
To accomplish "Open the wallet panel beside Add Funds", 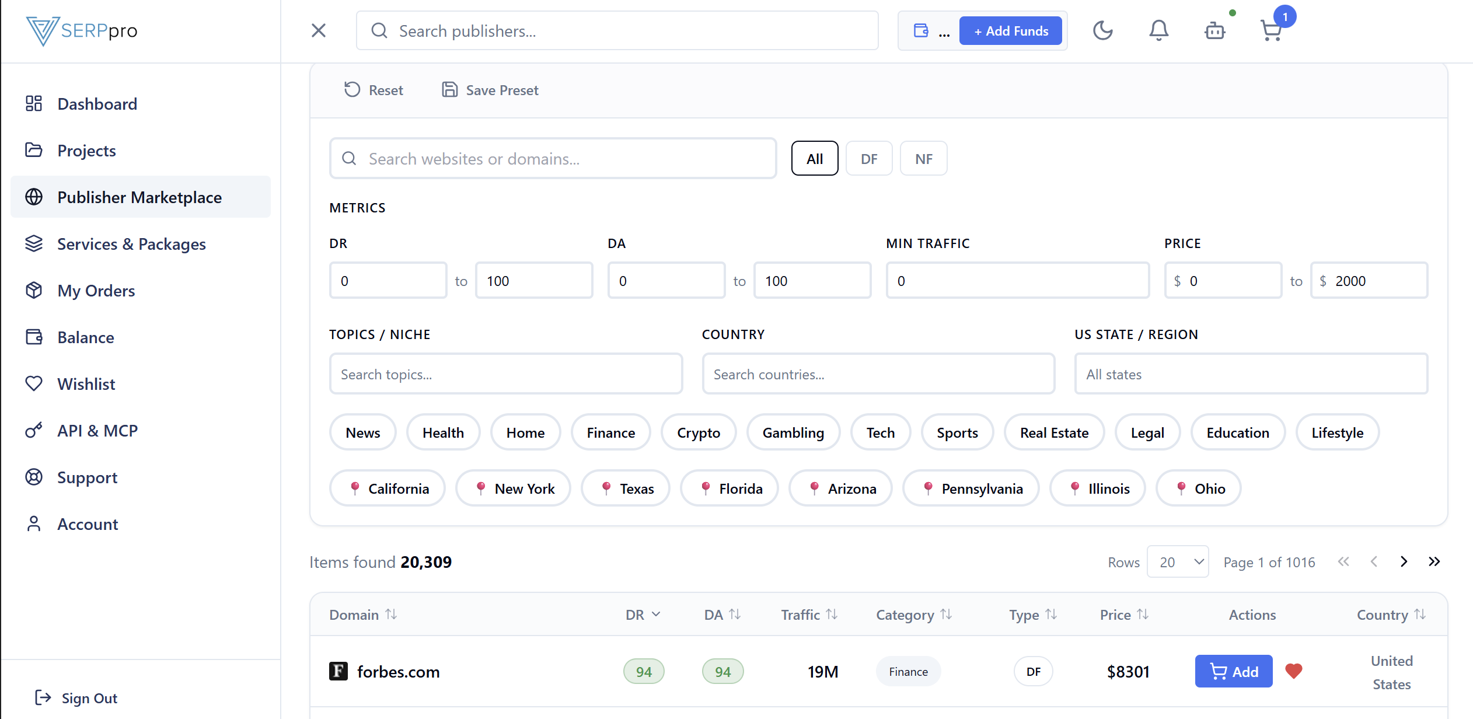I will coord(922,30).
